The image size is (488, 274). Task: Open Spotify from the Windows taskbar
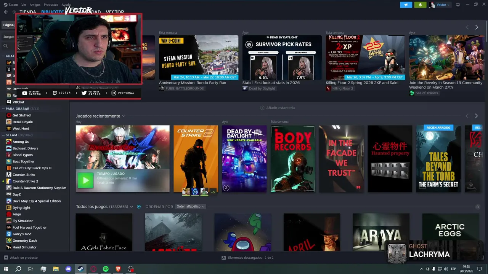[x=106, y=269]
